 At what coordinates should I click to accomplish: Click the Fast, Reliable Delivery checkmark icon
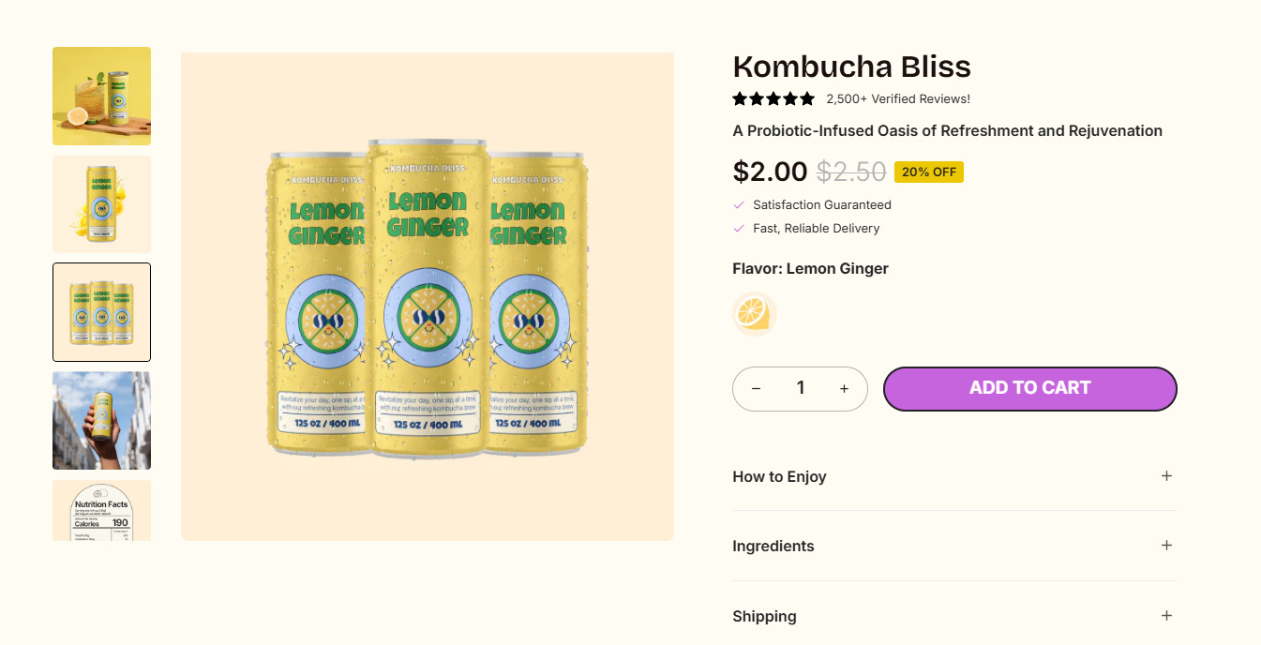739,229
